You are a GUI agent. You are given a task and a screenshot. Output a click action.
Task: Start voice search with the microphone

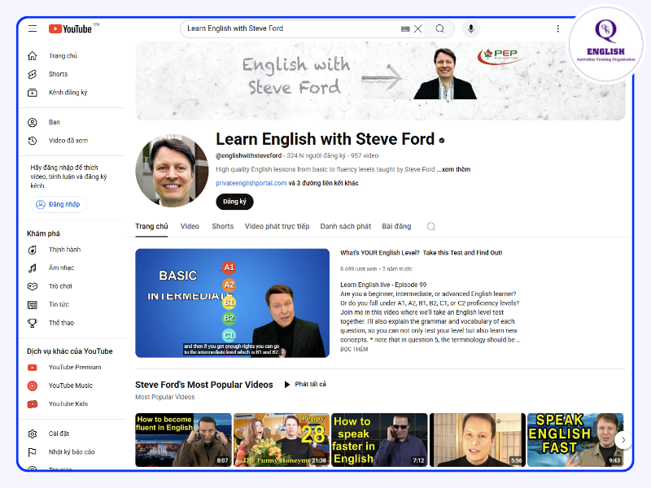tap(471, 28)
